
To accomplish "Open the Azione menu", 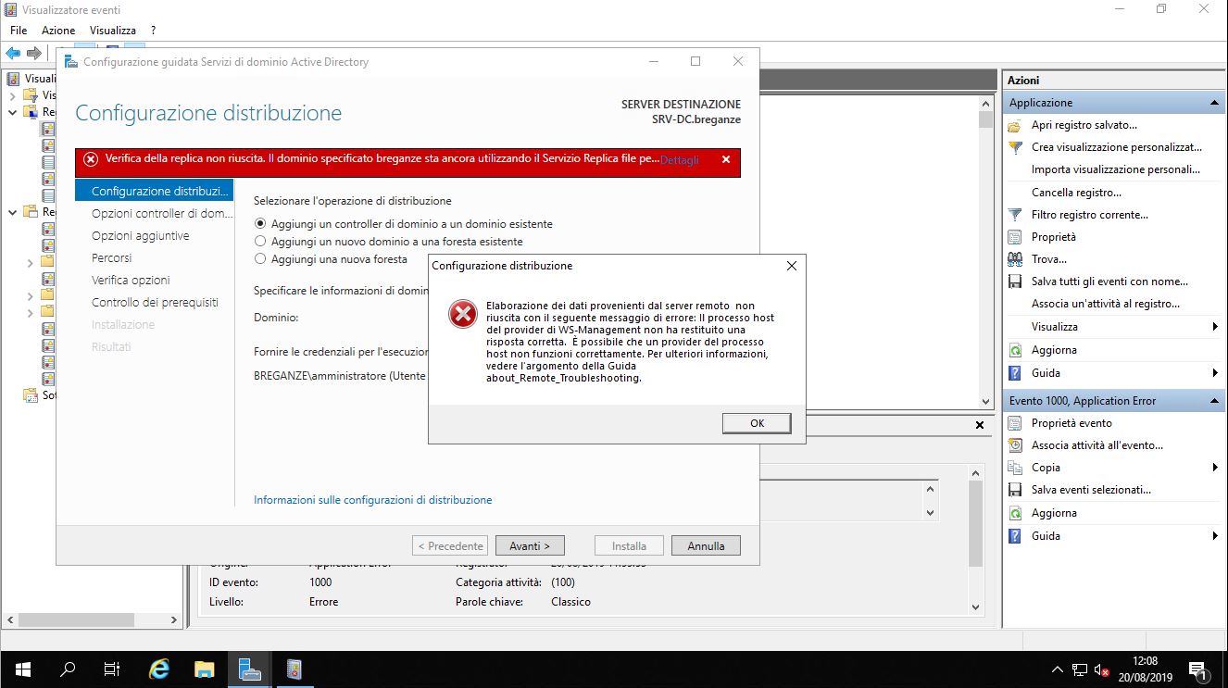I will (58, 31).
